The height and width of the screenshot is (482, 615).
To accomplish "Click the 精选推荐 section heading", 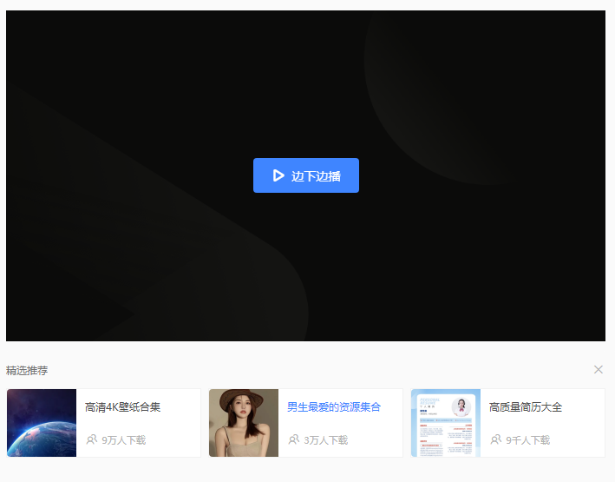I will point(27,370).
